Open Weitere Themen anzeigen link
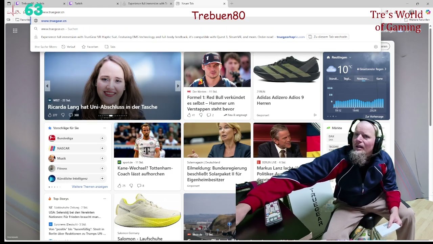The image size is (433, 244). tap(90, 187)
